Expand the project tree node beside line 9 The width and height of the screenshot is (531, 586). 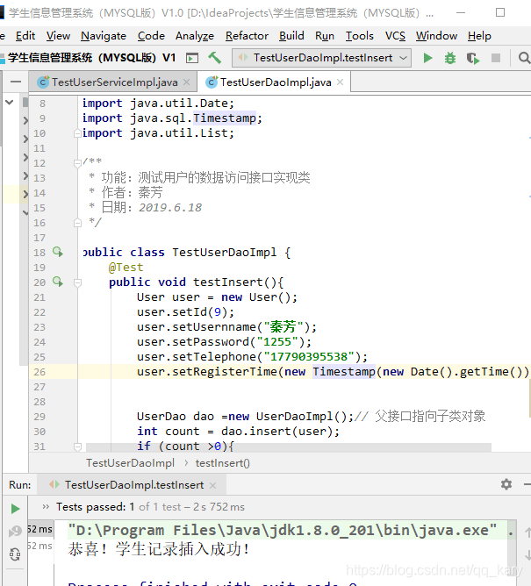click(25, 120)
